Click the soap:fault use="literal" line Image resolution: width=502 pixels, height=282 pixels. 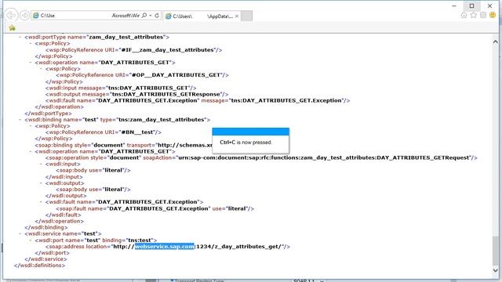155,208
